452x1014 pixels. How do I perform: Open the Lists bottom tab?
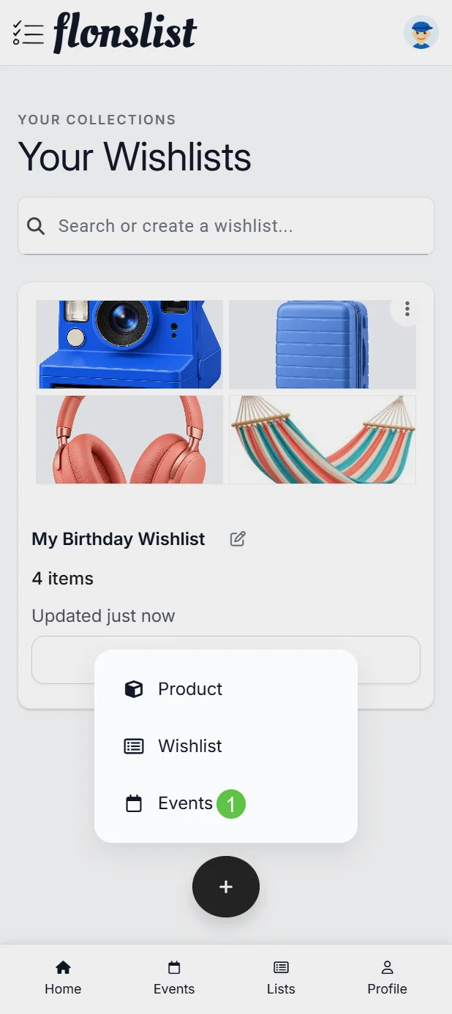coord(281,978)
